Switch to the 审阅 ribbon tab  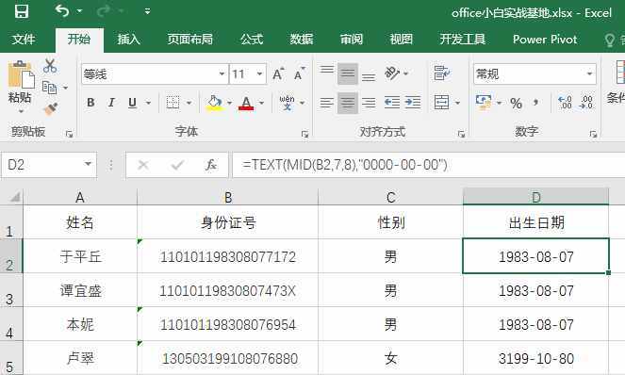coord(352,39)
